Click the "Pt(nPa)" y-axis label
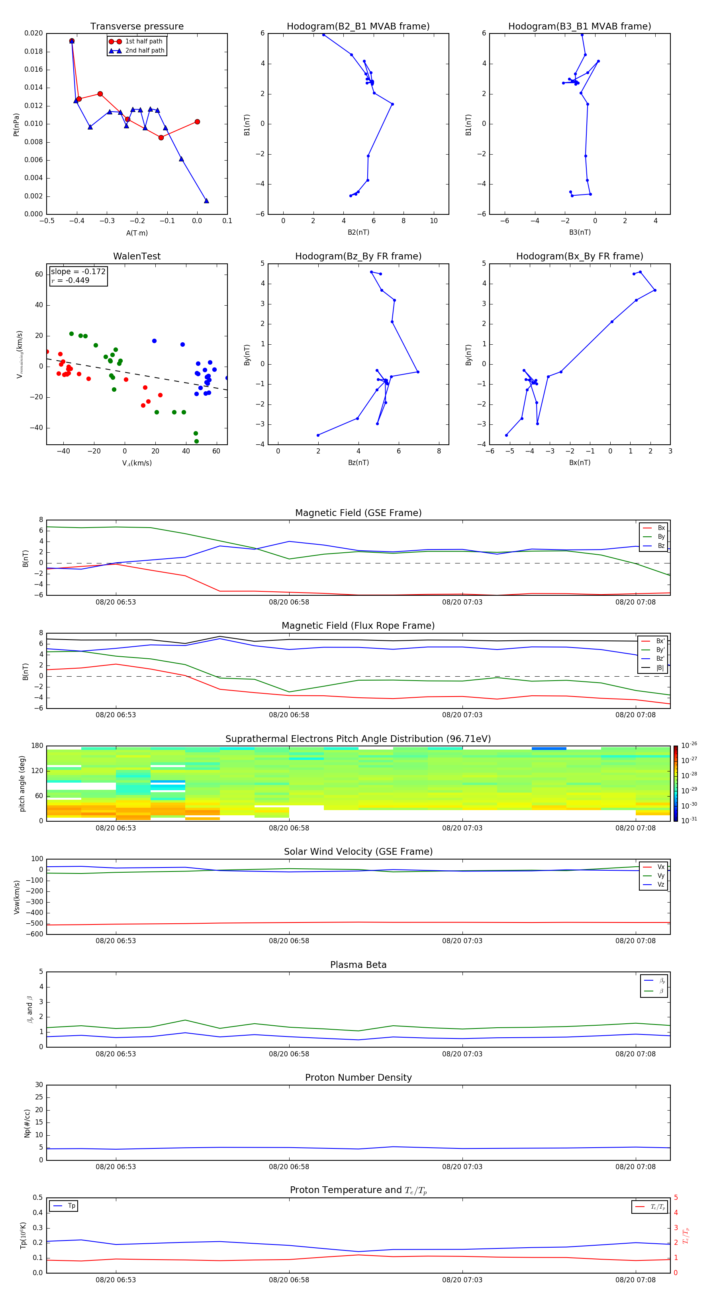The image size is (717, 1315). [16, 125]
